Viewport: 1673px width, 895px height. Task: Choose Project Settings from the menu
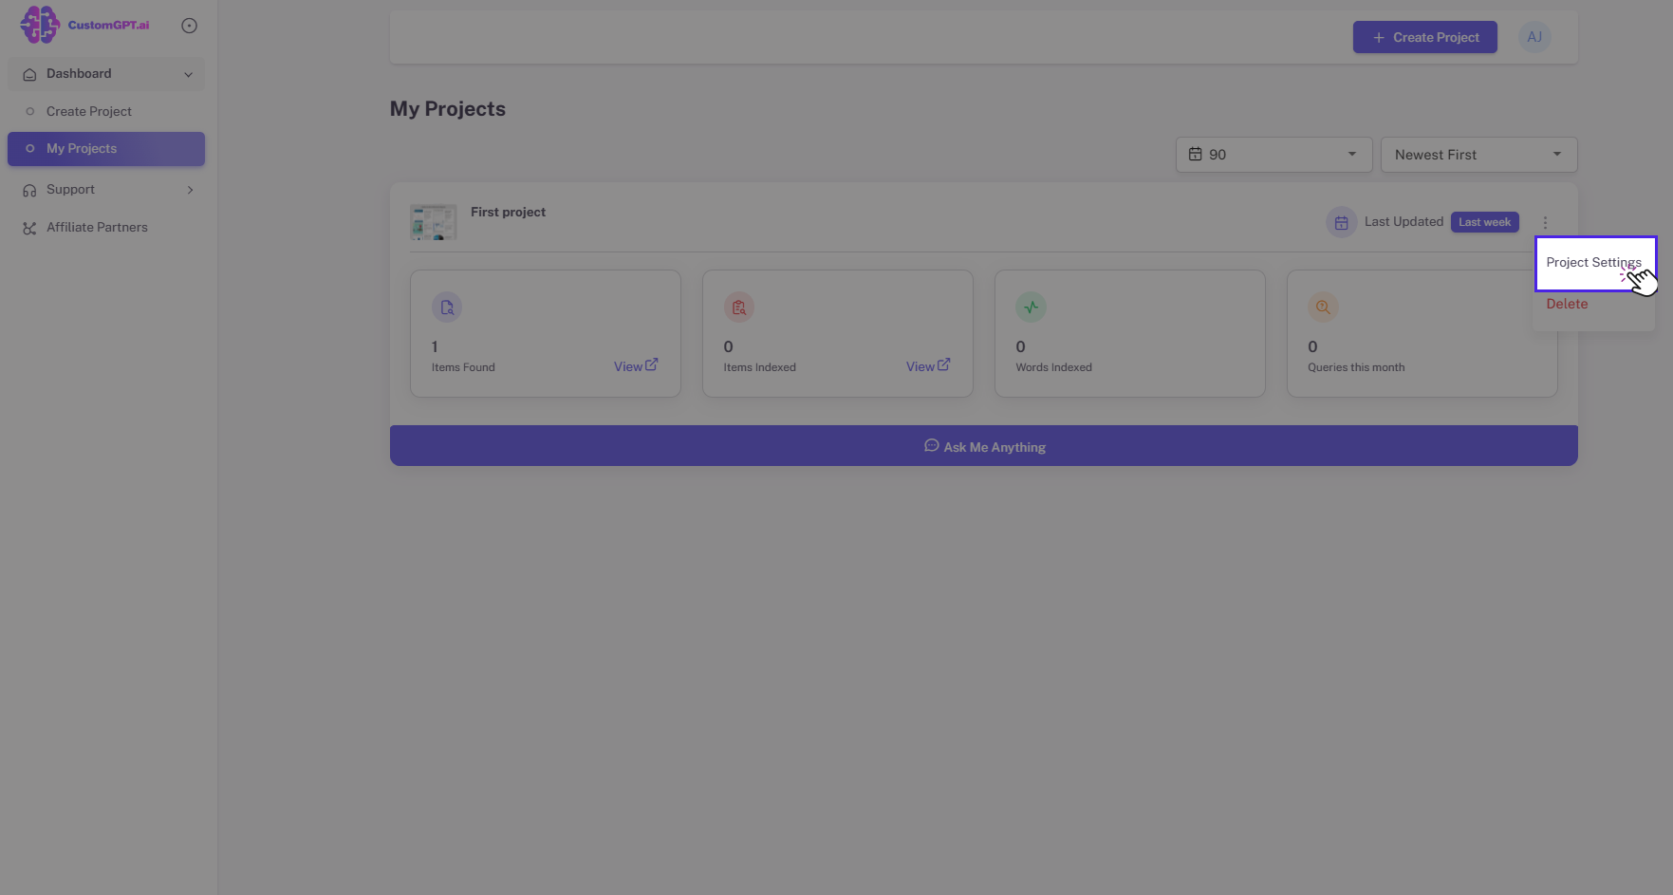[1595, 263]
